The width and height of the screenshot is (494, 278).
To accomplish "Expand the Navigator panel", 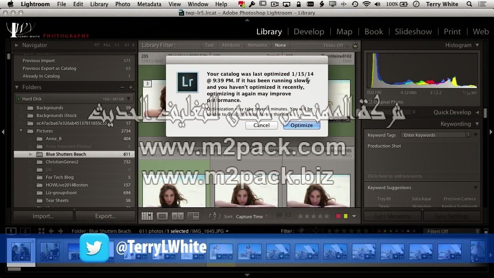I will point(17,45).
